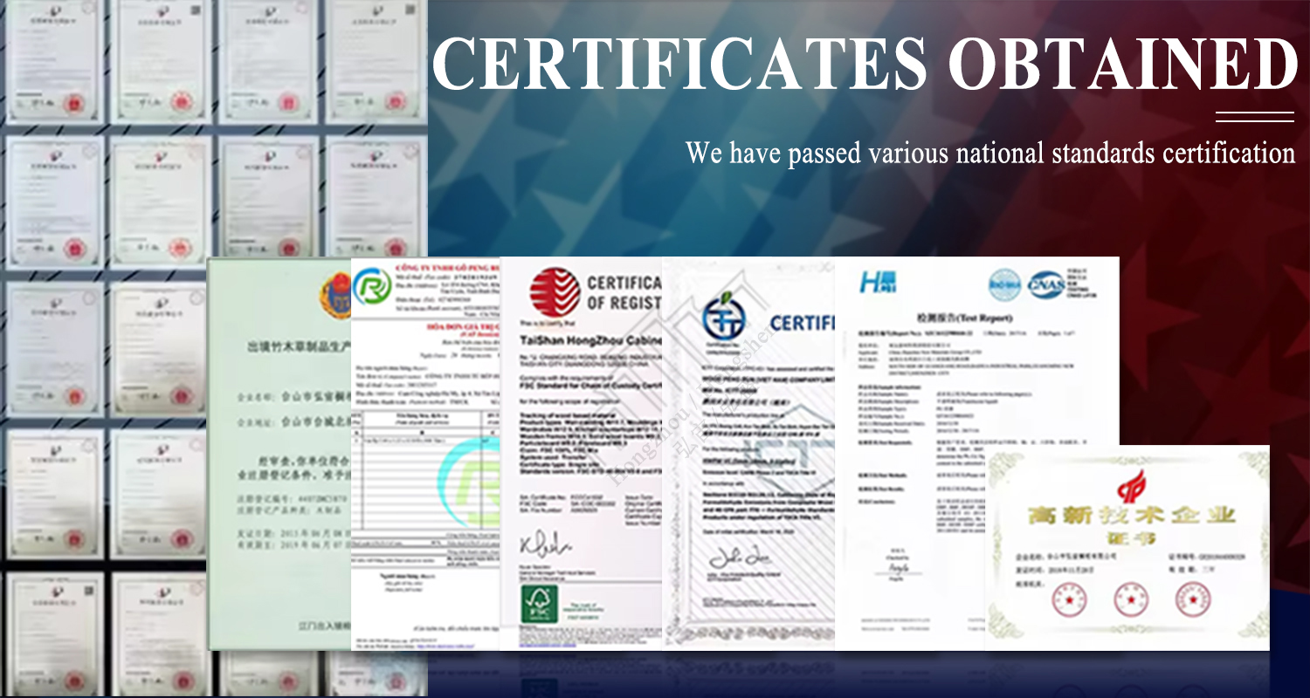Image resolution: width=1310 pixels, height=698 pixels.
Task: Click the green R logo on the Vietnamese invoice
Action: pos(372,287)
